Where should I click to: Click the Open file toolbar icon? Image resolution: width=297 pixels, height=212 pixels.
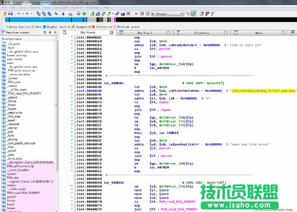[x=5, y=14]
